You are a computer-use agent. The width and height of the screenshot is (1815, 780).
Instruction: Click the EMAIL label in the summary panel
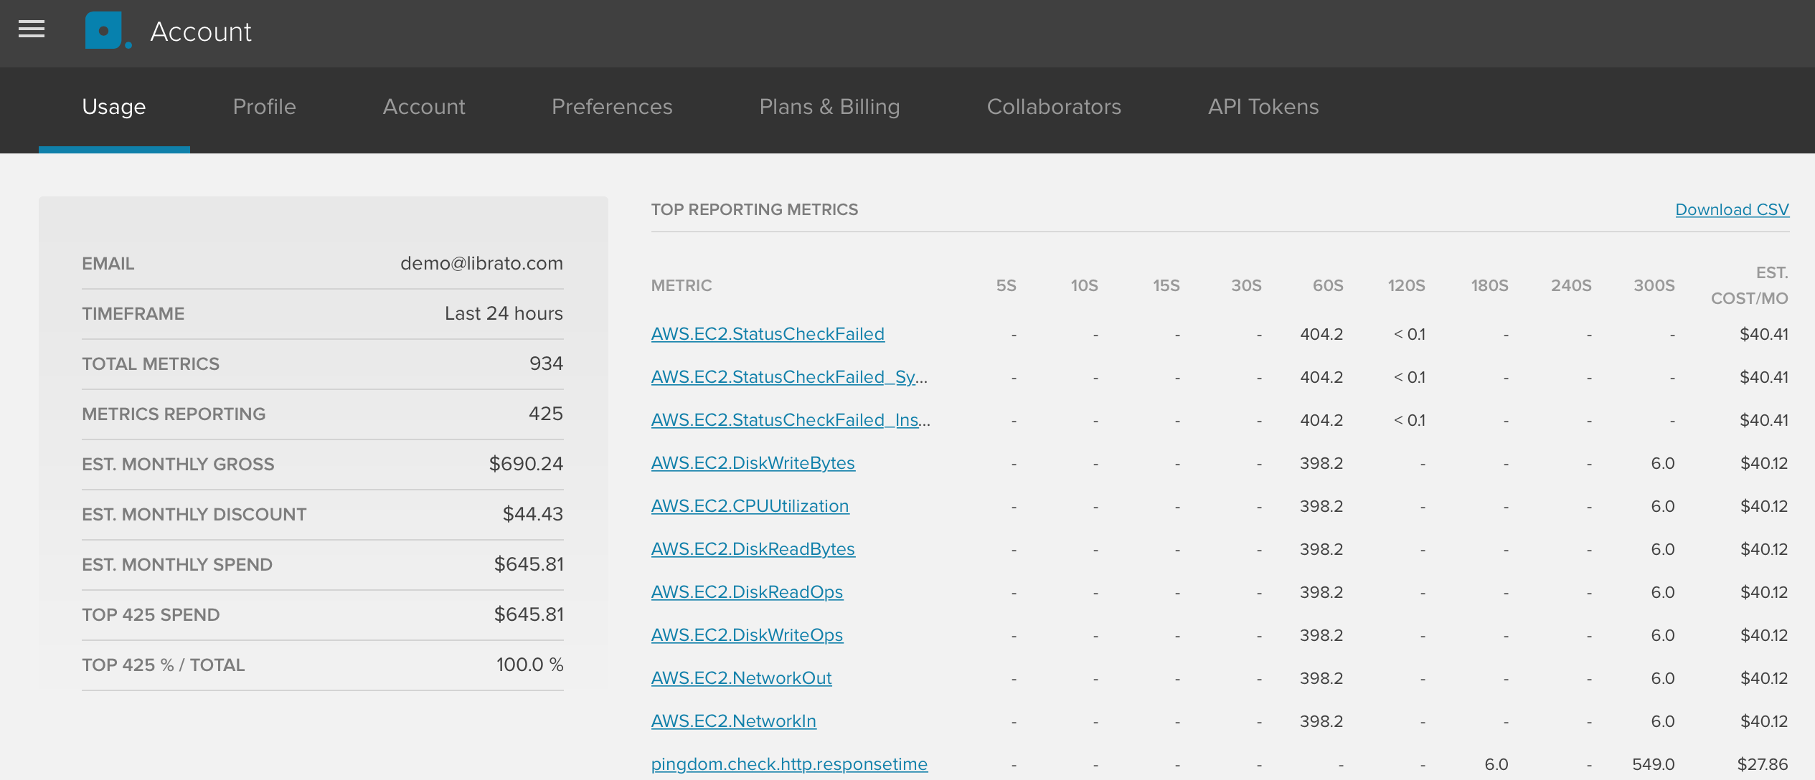pyautogui.click(x=108, y=264)
